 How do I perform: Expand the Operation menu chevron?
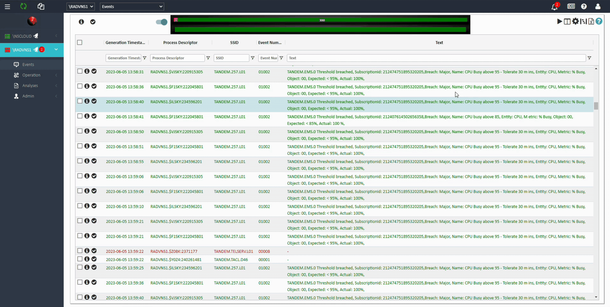point(56,75)
